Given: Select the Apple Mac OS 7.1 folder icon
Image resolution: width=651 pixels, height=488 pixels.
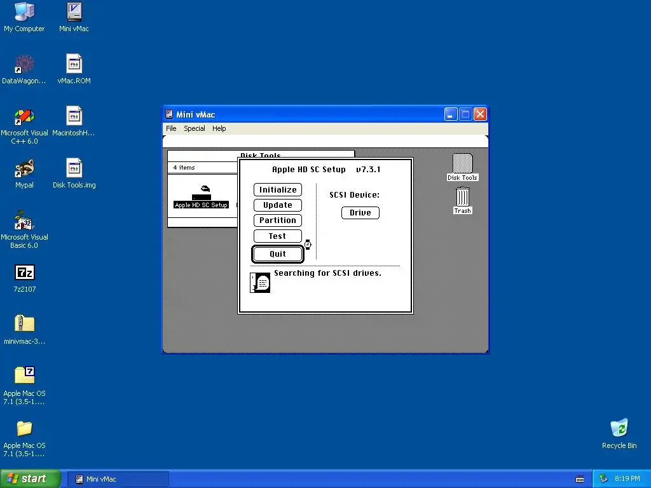Looking at the screenshot, I should pos(25,438).
